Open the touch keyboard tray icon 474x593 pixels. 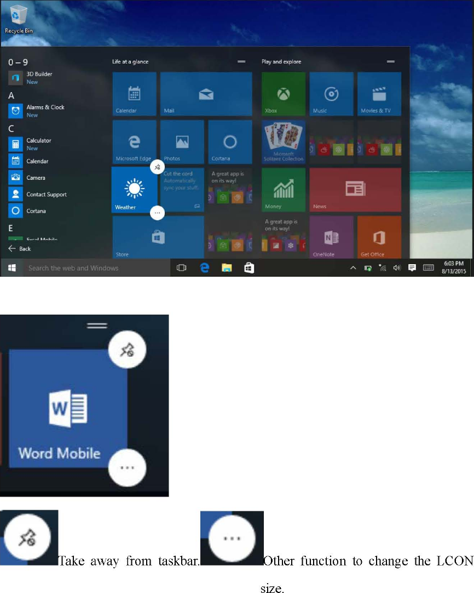coord(429,268)
